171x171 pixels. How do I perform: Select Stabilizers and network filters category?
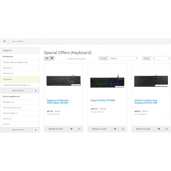[20, 85]
